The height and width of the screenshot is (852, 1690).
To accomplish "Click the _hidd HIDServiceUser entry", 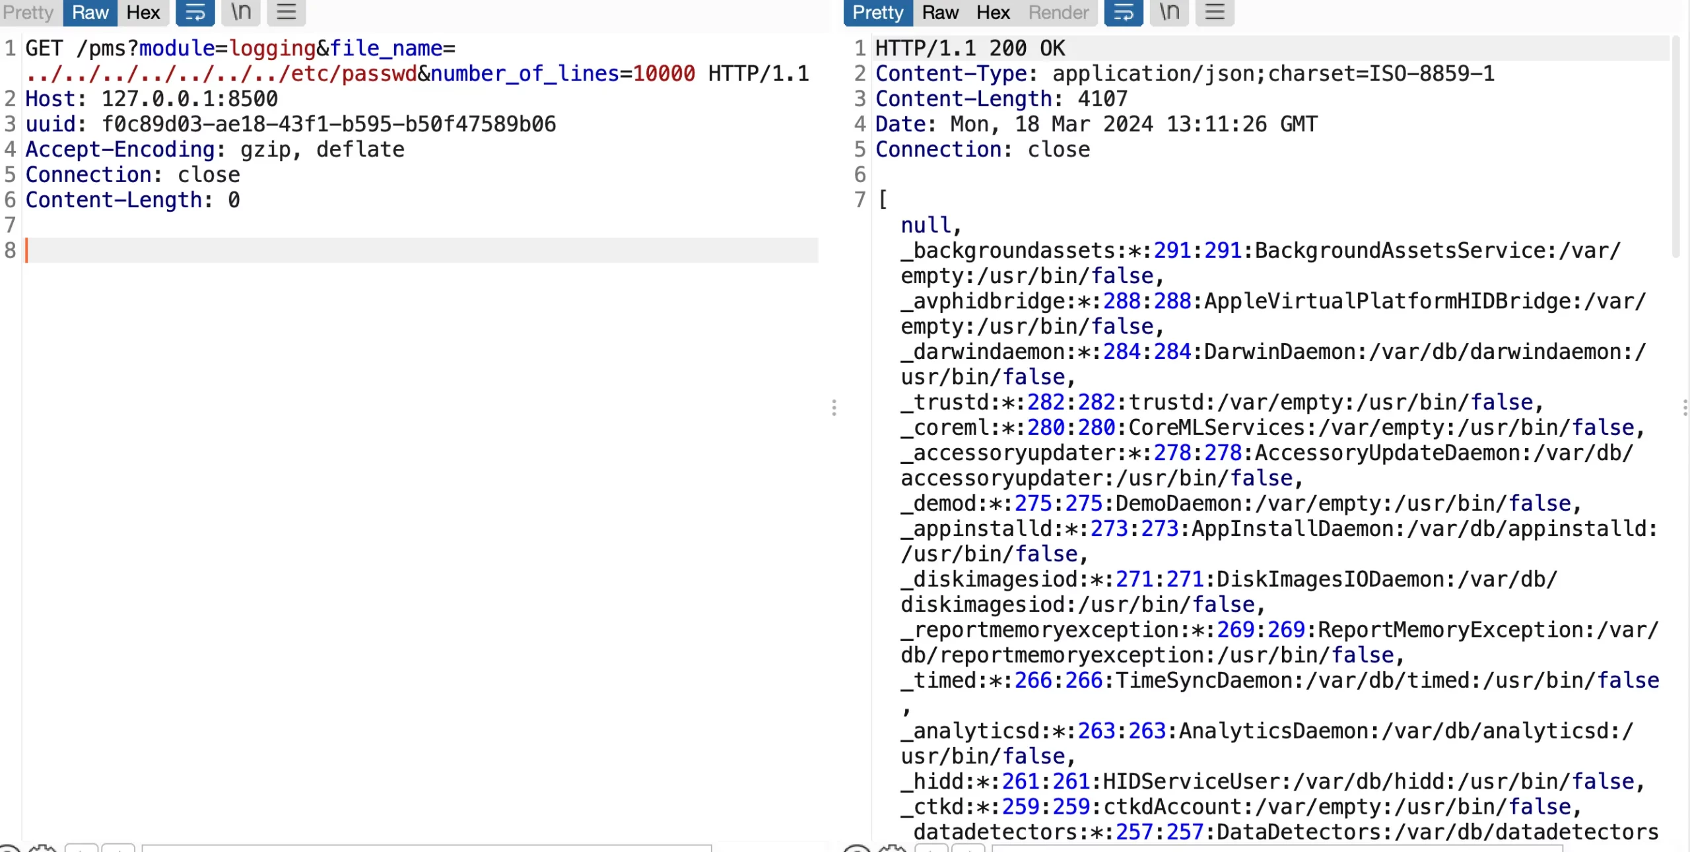I will 1273,781.
